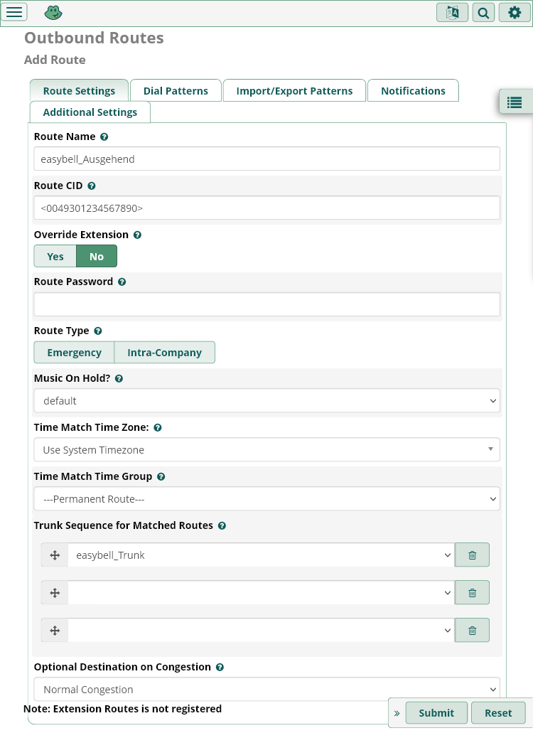The width and height of the screenshot is (533, 733).
Task: Open the language selector icon
Action: click(452, 12)
